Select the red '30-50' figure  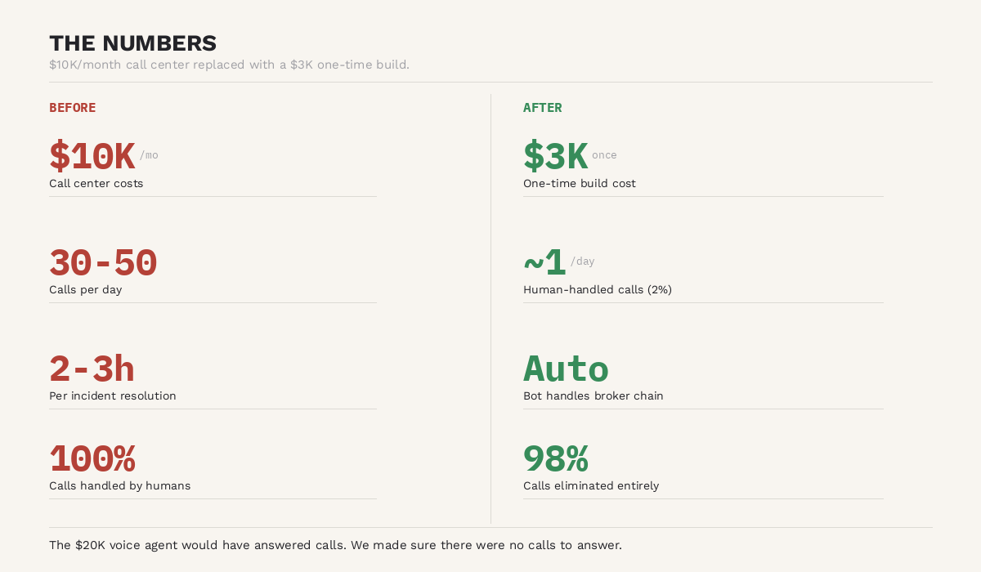[103, 262]
